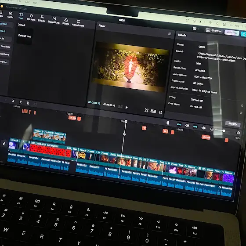Image resolution: width=246 pixels, height=246 pixels.
Task: Click the second split icon on timeline toolbar
Action: coord(21,102)
